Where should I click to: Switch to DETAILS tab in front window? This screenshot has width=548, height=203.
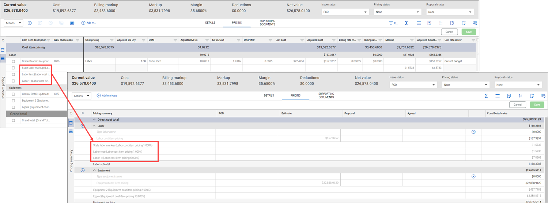[x=269, y=95]
